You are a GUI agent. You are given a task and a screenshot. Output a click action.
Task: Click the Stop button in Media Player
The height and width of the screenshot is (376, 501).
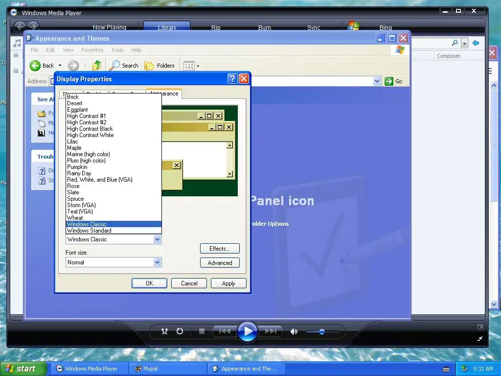point(202,331)
